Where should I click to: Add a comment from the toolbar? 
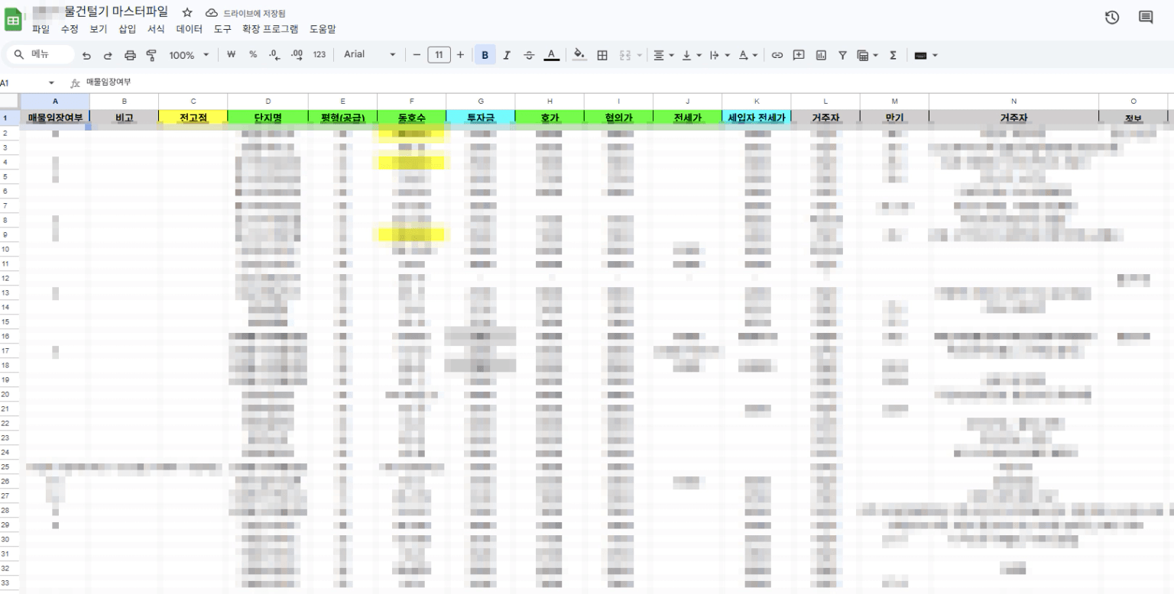tap(799, 55)
